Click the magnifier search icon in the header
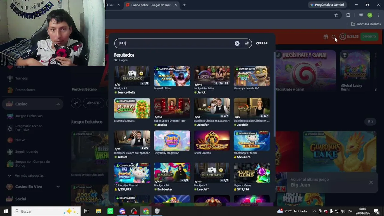 click(x=334, y=37)
